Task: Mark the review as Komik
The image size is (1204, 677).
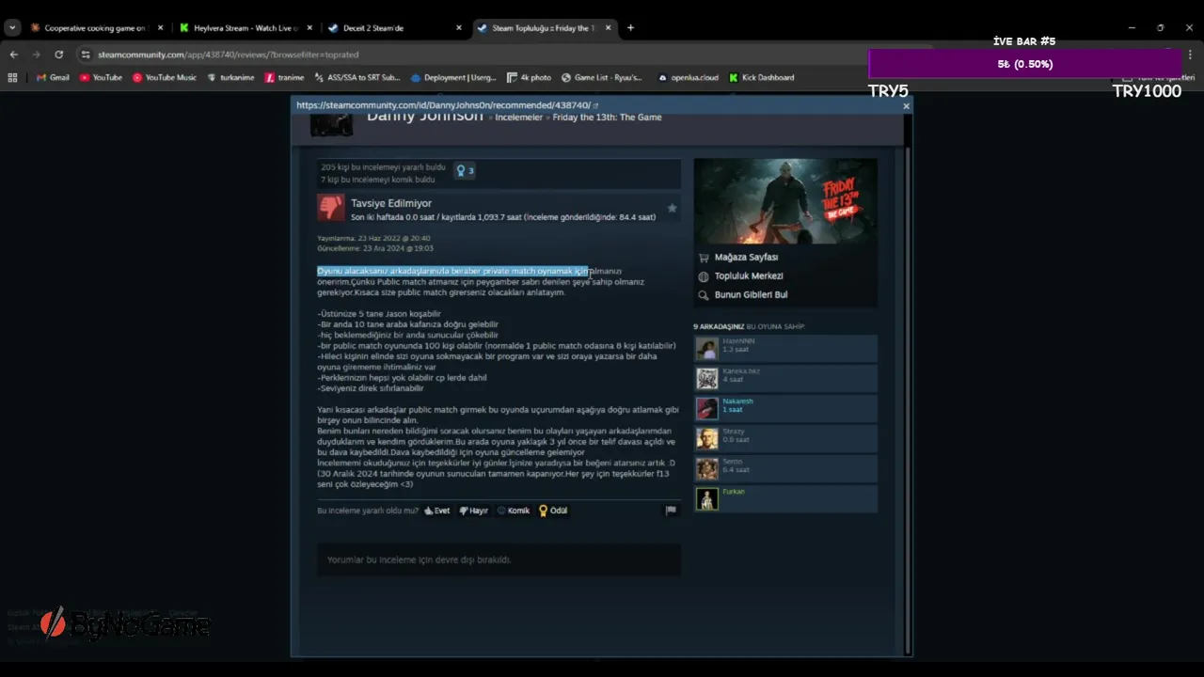Action: [514, 511]
